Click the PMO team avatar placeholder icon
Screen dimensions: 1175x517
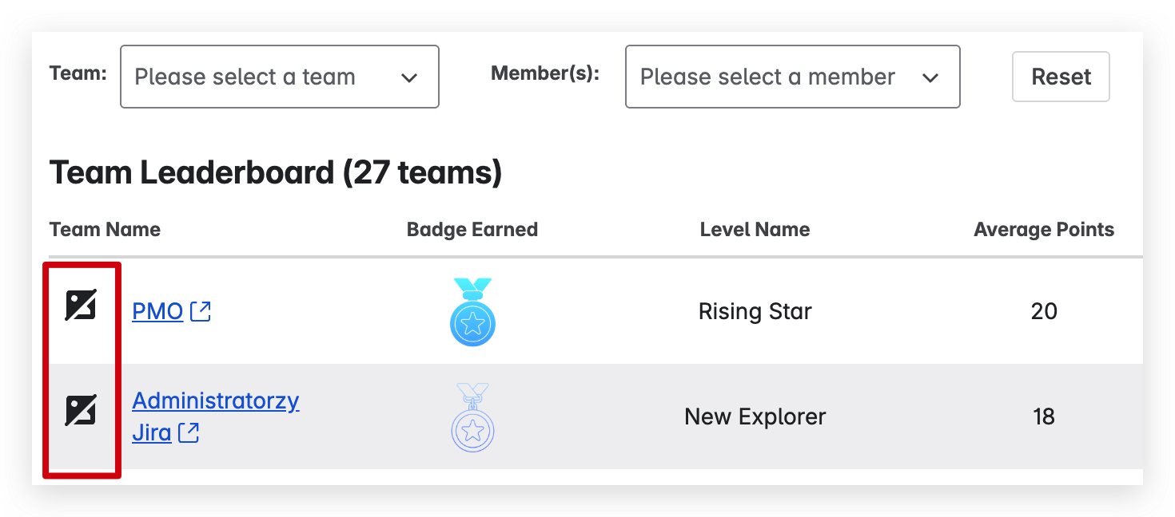[81, 305]
